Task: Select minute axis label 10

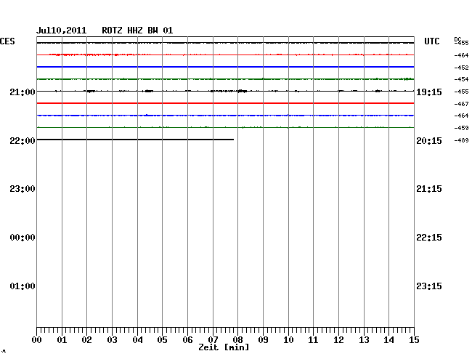Action: (x=288, y=340)
